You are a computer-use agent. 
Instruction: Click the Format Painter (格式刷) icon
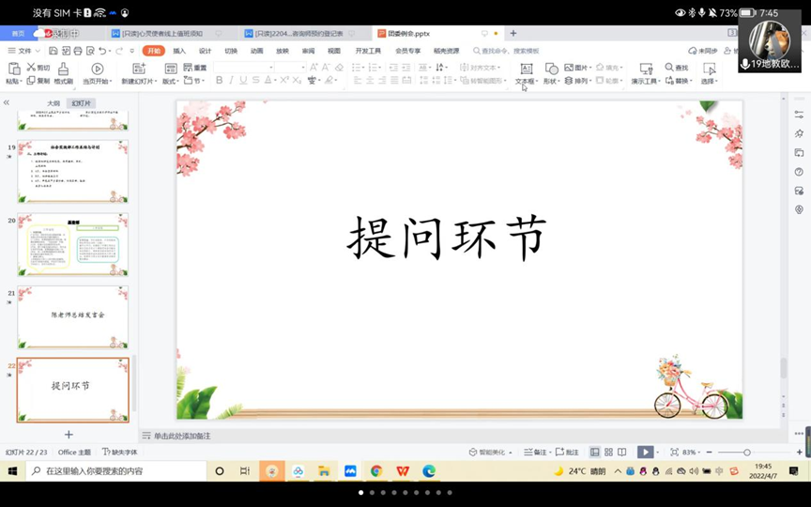click(63, 69)
